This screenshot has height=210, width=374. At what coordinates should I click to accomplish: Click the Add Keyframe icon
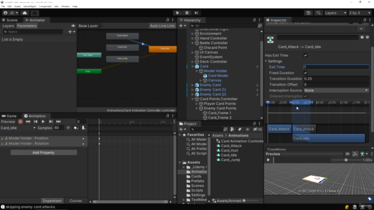76,128
